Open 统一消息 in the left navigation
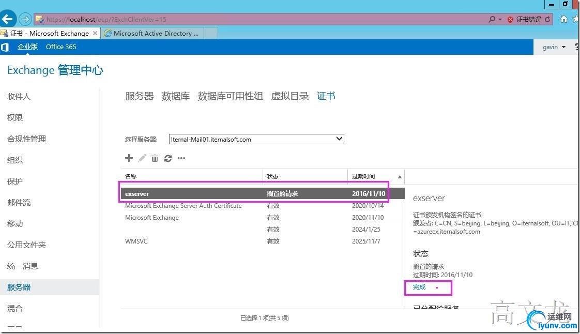The image size is (580, 334). click(23, 266)
